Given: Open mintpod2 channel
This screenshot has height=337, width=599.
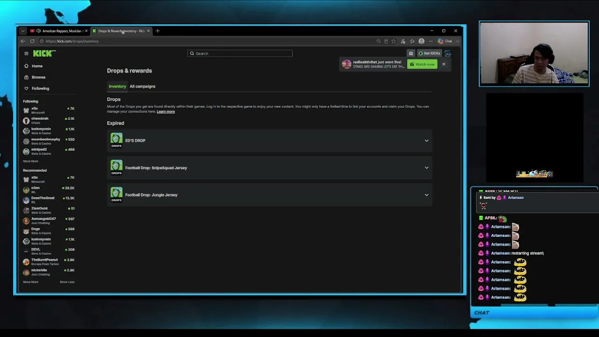Looking at the screenshot, I should pos(49,151).
